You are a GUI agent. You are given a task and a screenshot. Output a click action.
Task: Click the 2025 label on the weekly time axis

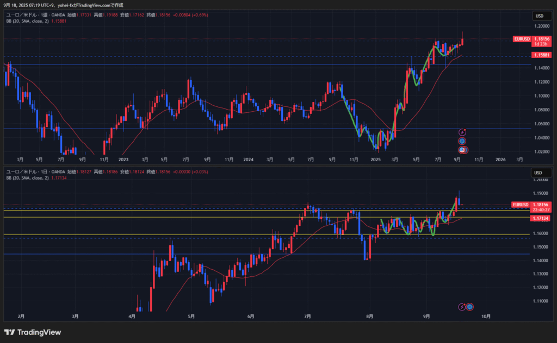375,160
